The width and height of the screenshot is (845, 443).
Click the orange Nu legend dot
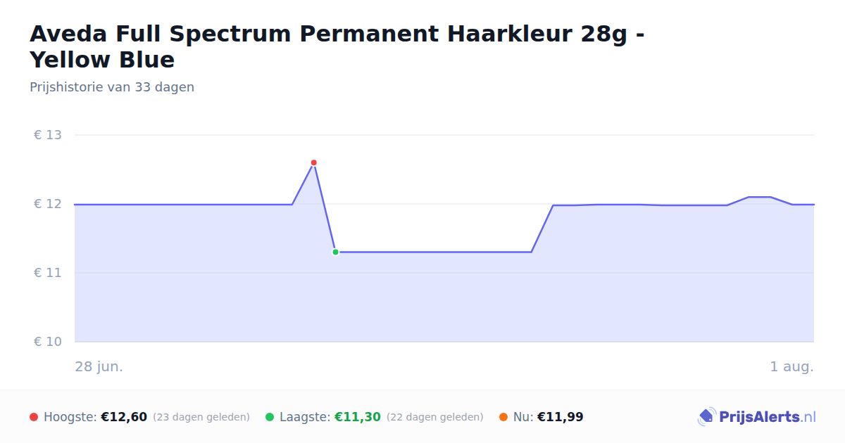[x=503, y=417]
